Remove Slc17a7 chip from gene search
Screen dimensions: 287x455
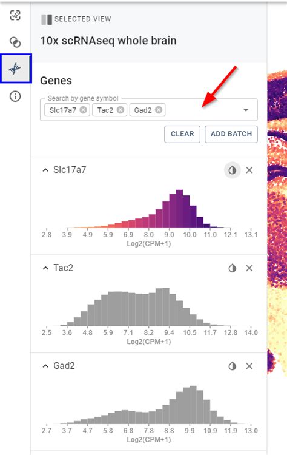coord(83,110)
